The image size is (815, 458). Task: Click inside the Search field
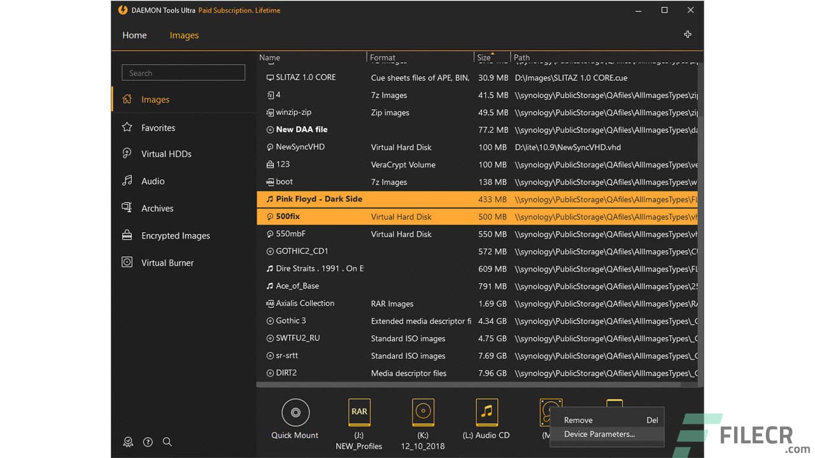click(x=183, y=73)
